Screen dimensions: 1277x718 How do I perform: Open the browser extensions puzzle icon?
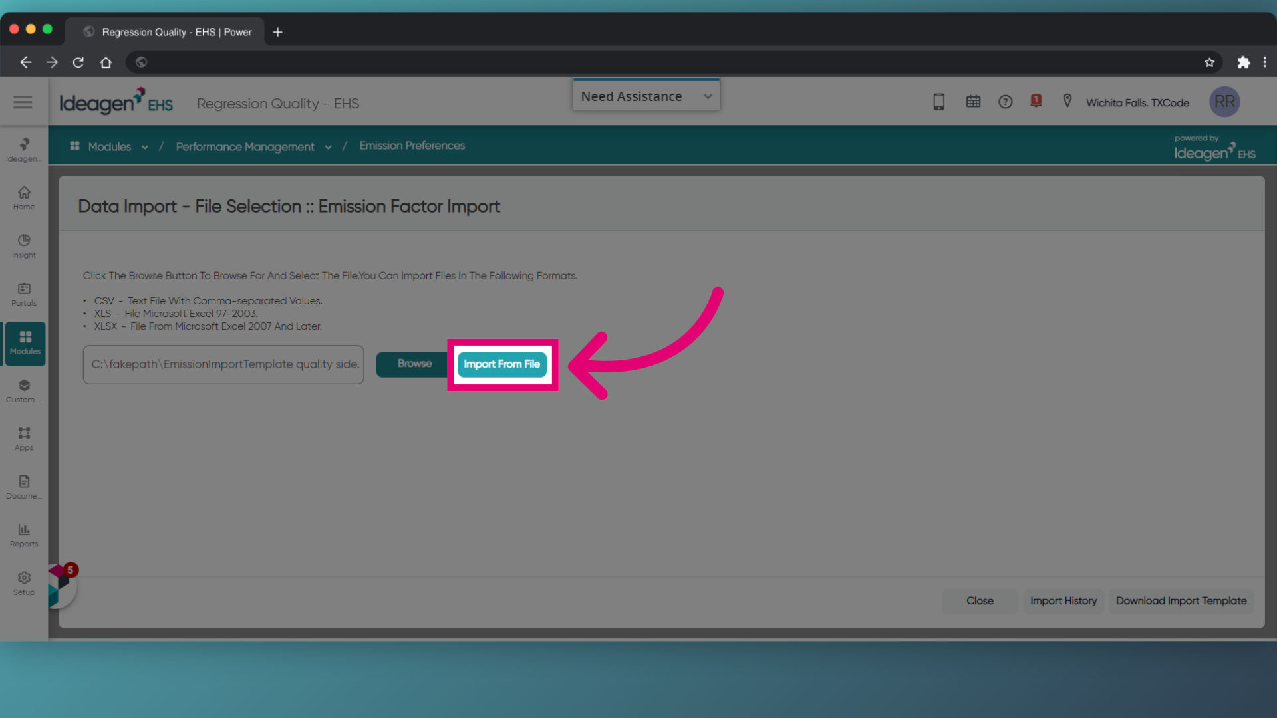[1243, 62]
